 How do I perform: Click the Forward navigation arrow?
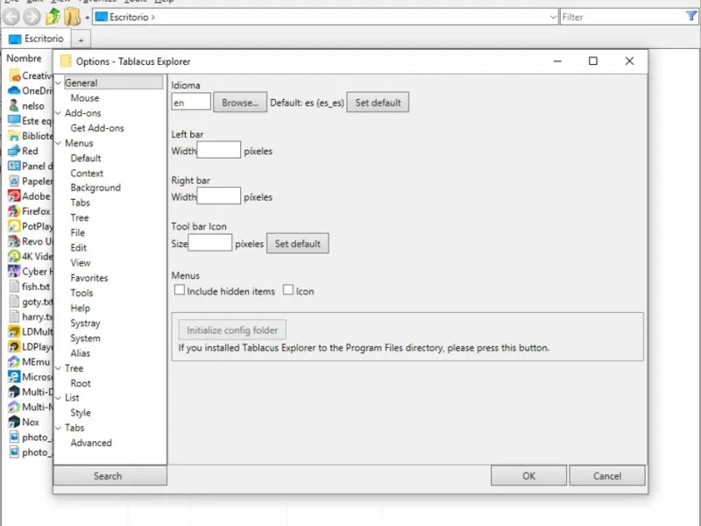pos(32,17)
